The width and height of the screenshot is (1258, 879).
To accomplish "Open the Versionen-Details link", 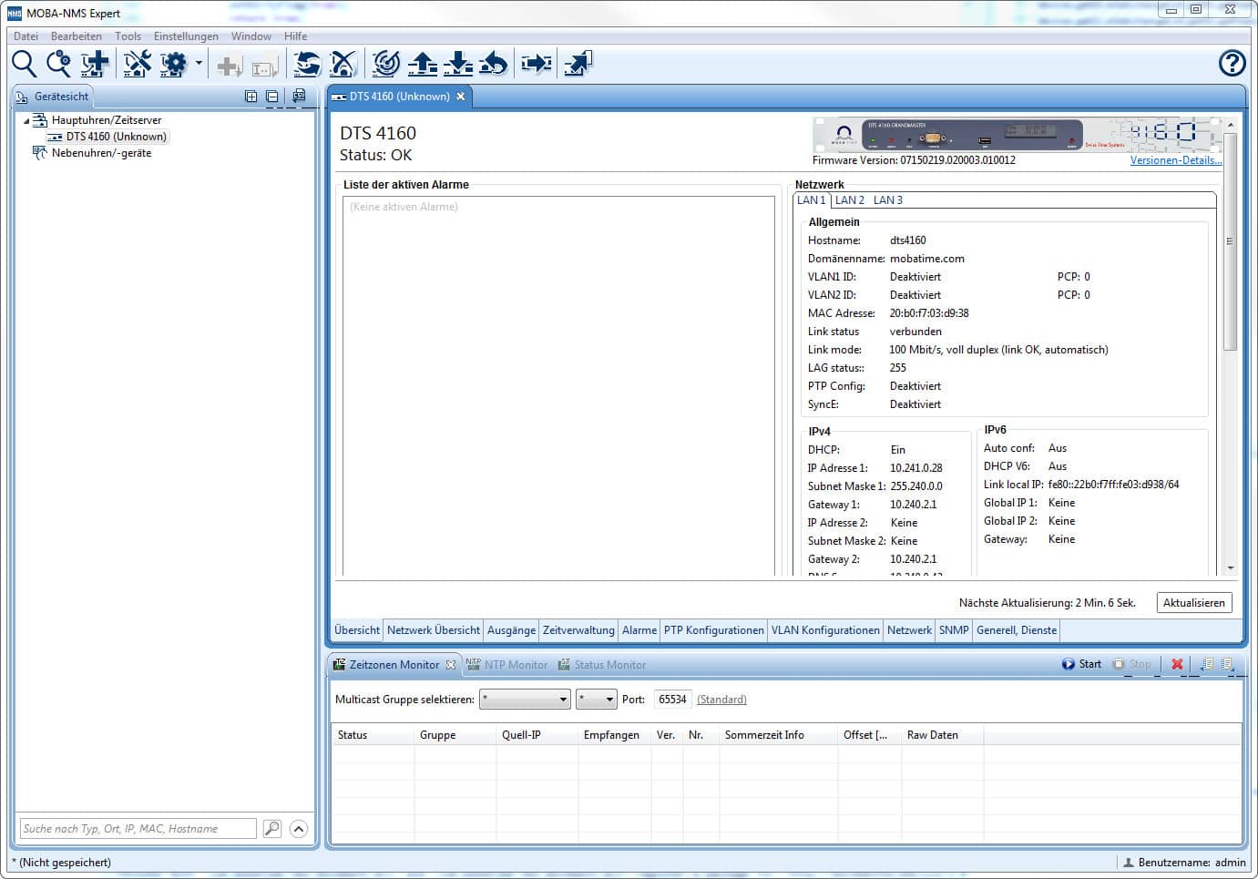I will [1175, 160].
